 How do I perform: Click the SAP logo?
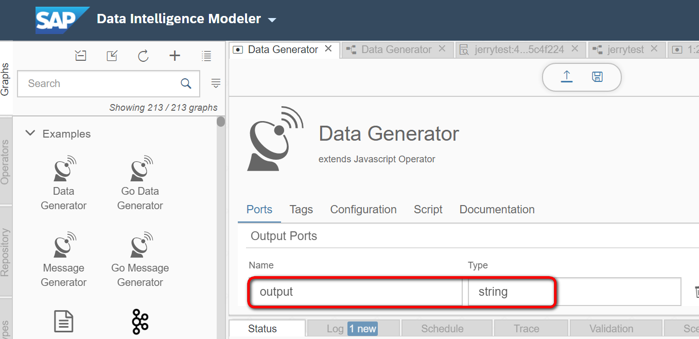click(x=62, y=20)
